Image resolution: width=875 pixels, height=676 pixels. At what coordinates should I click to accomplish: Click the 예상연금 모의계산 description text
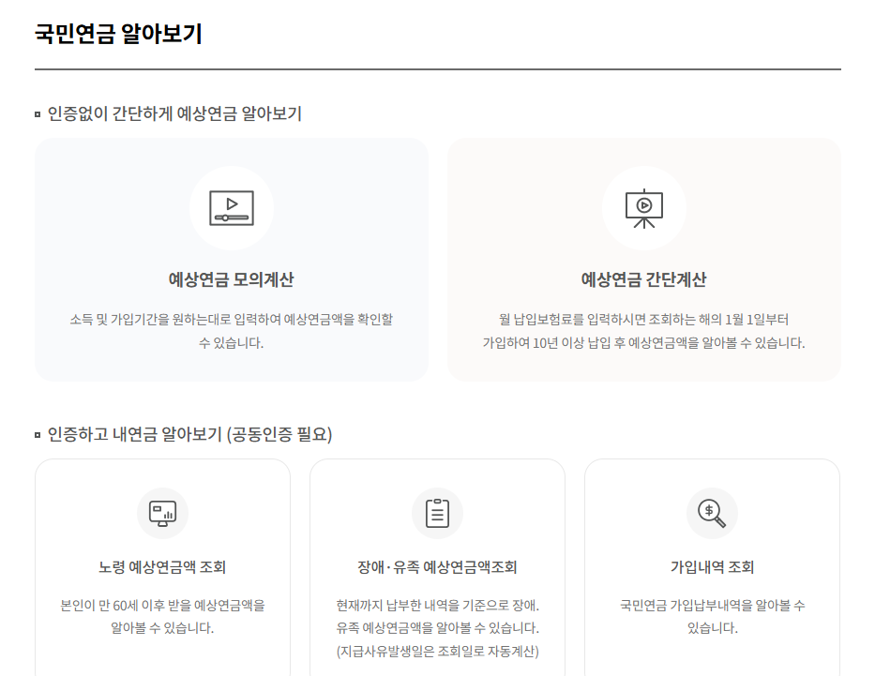coord(232,330)
